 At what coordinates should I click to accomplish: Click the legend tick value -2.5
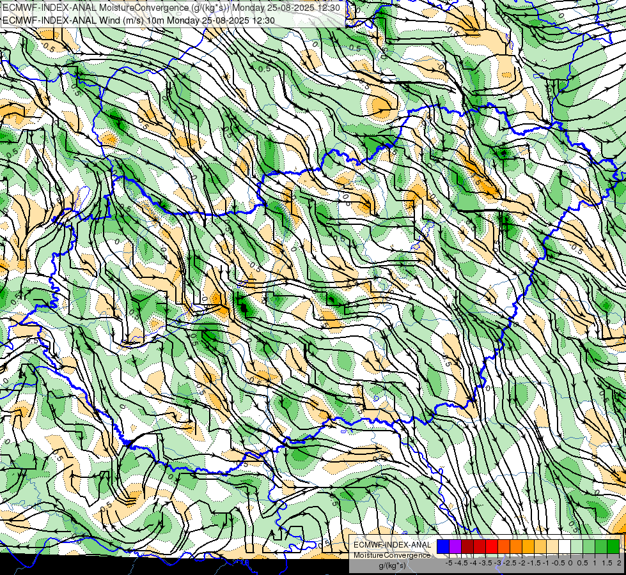coord(510,563)
